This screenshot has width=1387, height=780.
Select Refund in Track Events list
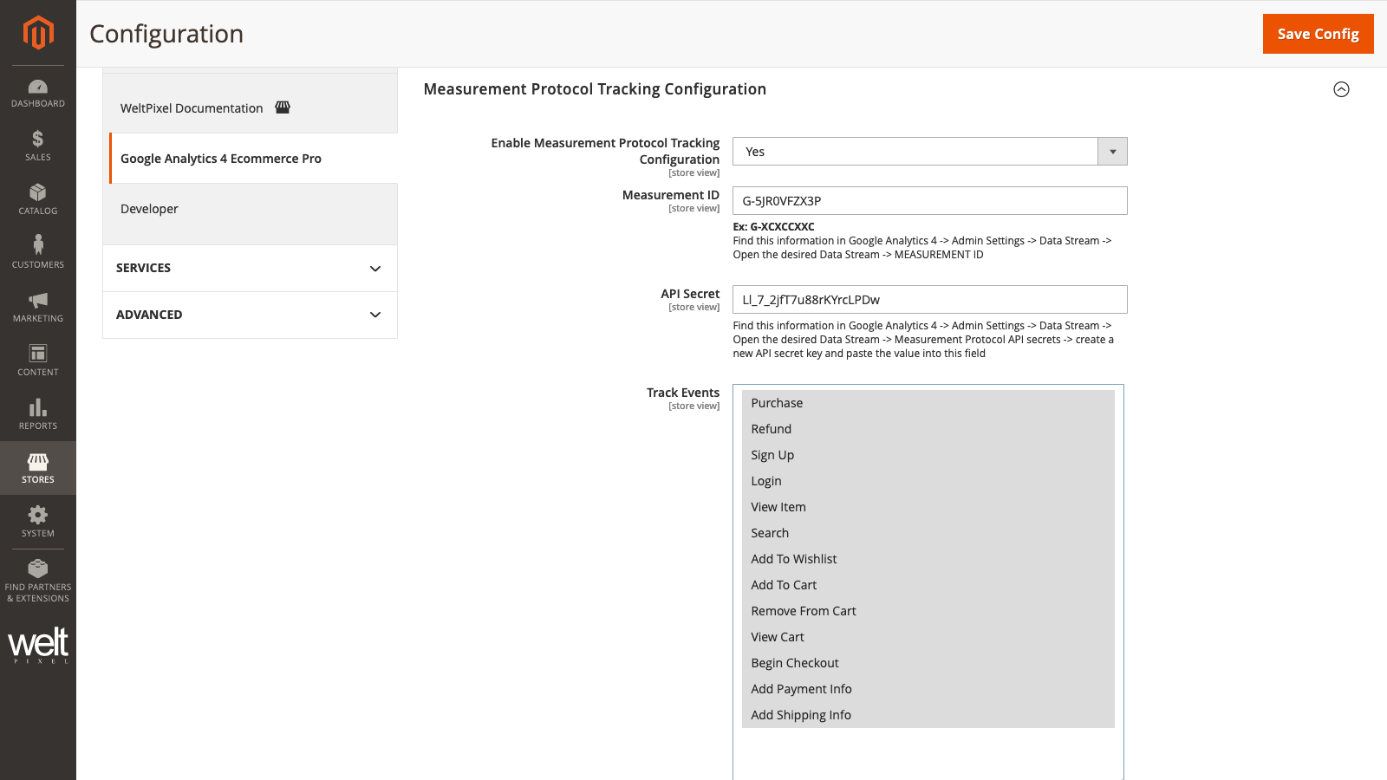point(928,429)
